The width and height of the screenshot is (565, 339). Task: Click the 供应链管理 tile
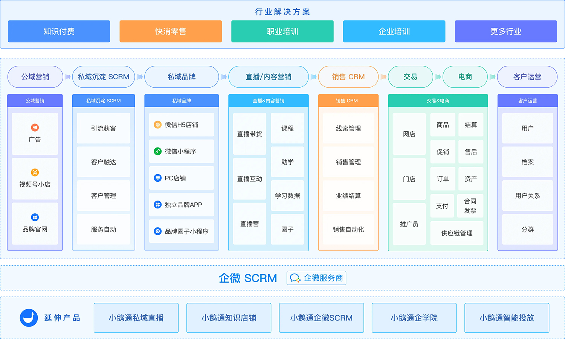[457, 233]
